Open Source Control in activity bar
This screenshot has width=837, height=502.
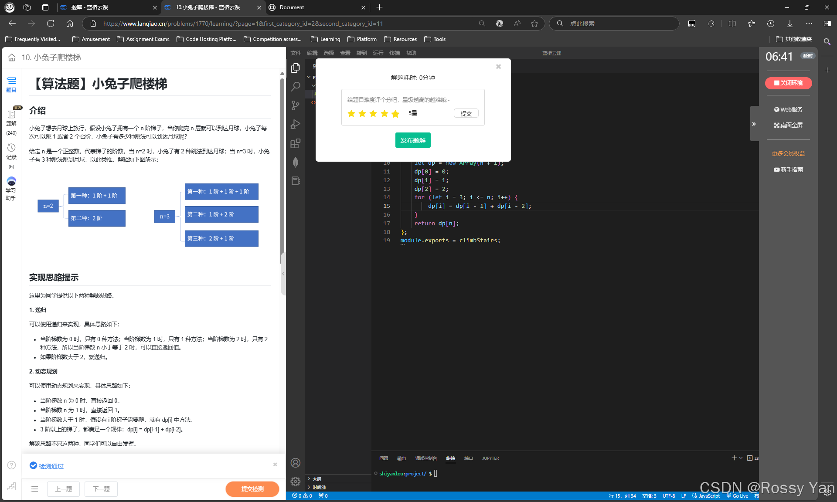[296, 105]
